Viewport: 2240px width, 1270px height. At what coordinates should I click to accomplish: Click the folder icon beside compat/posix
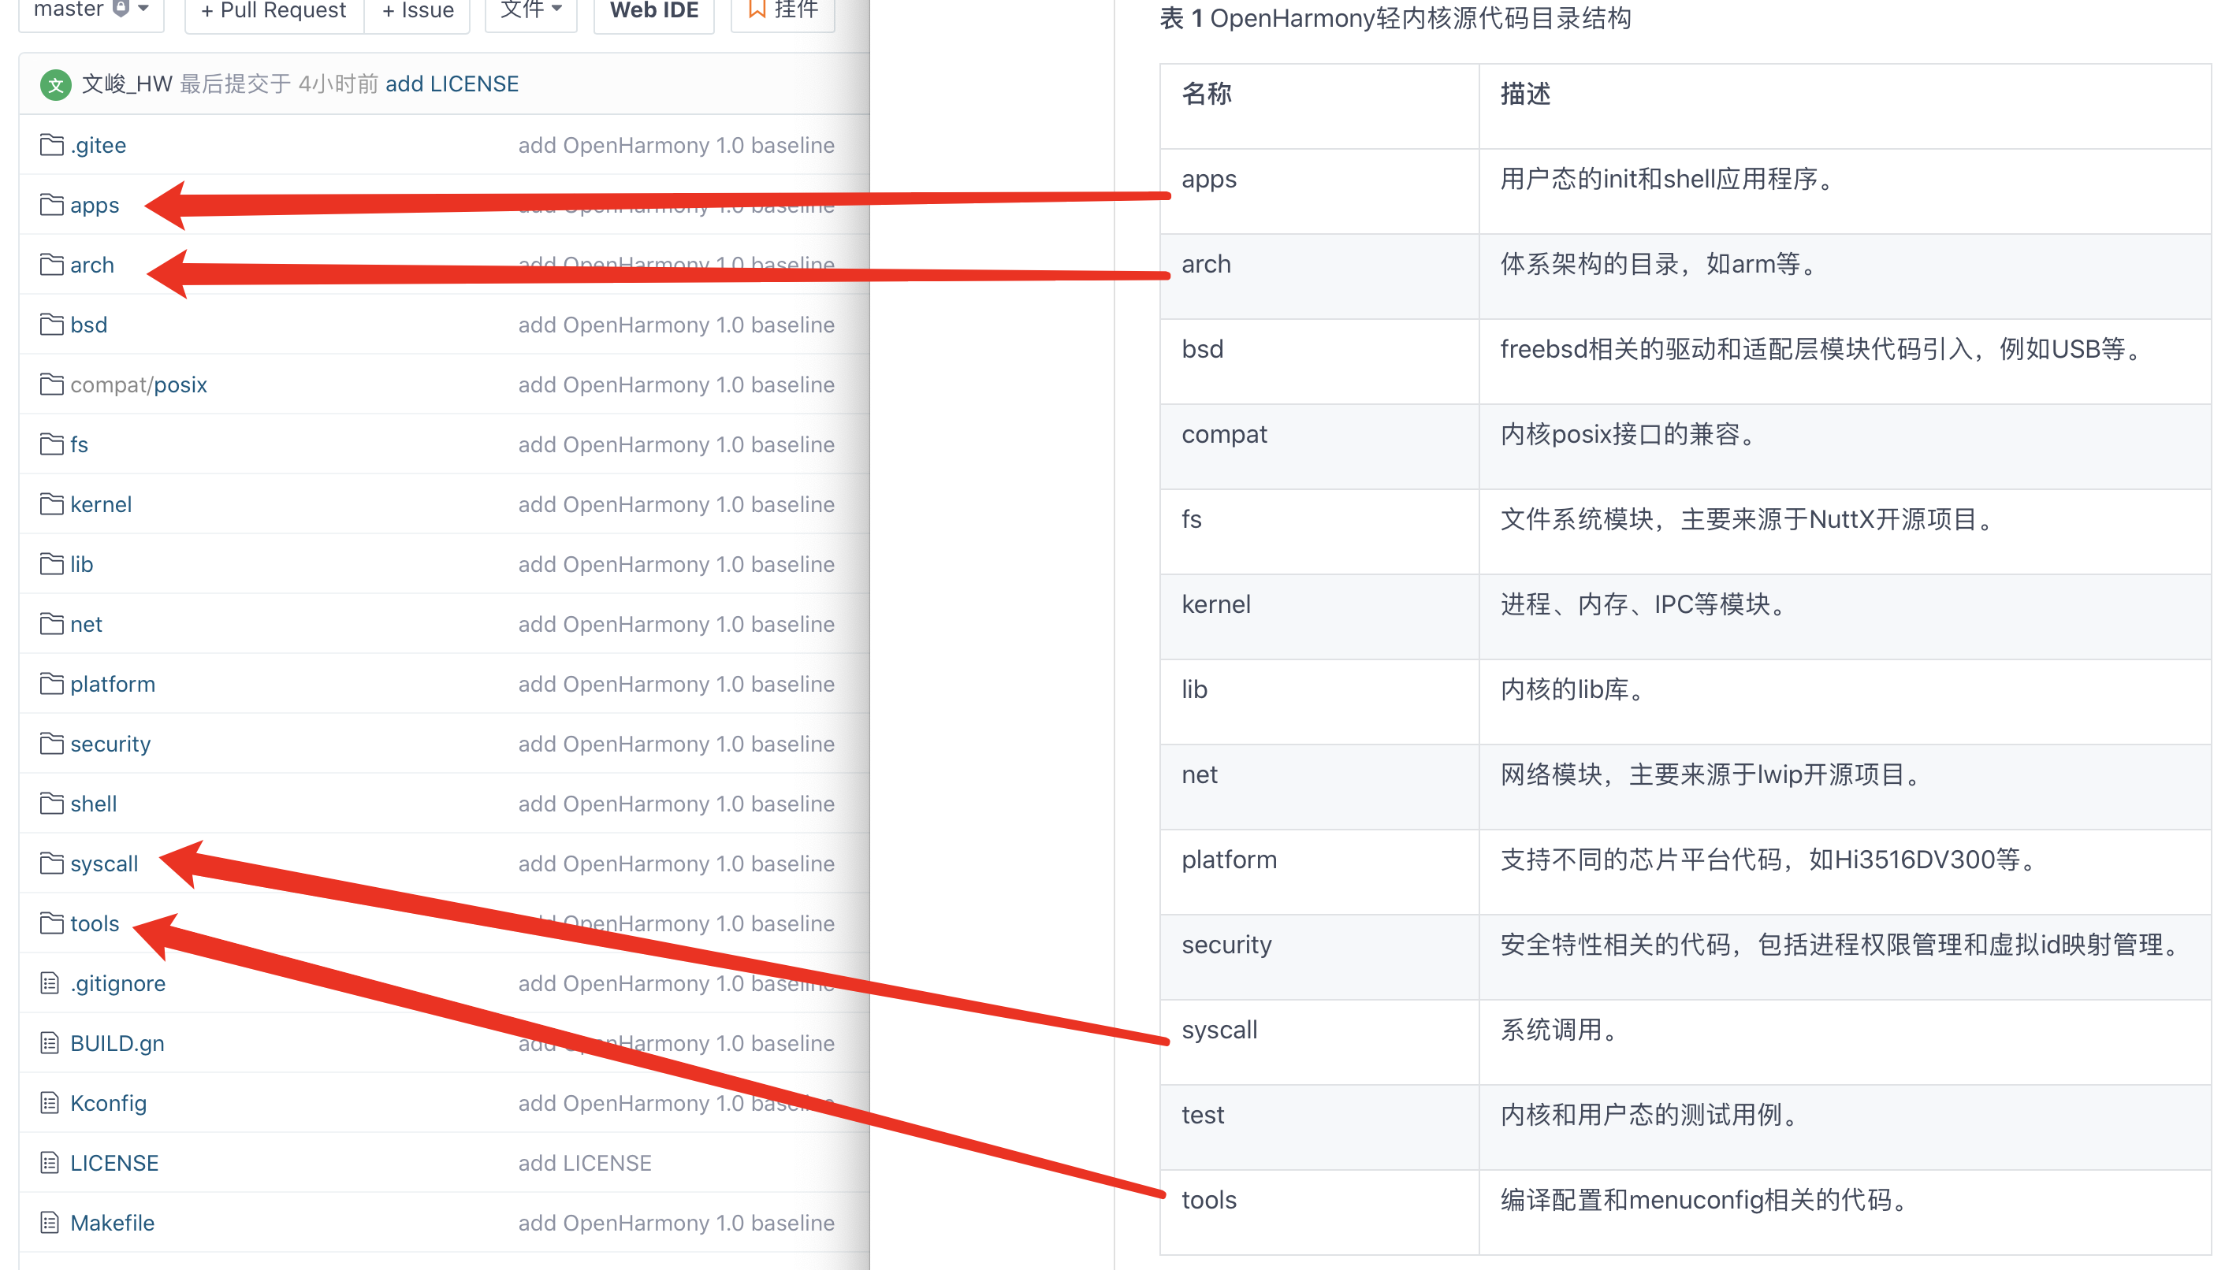(51, 384)
